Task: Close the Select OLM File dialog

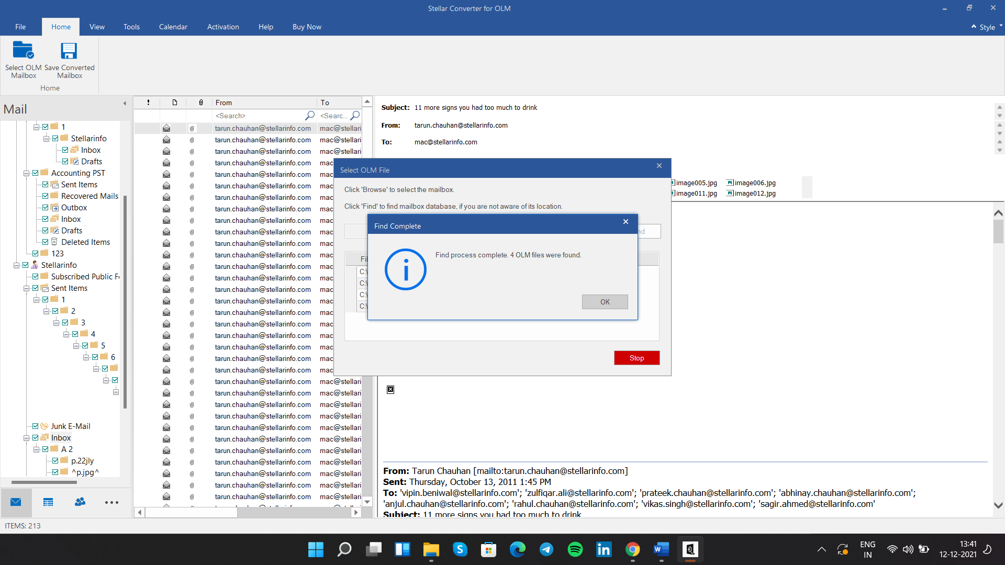Action: [x=659, y=166]
